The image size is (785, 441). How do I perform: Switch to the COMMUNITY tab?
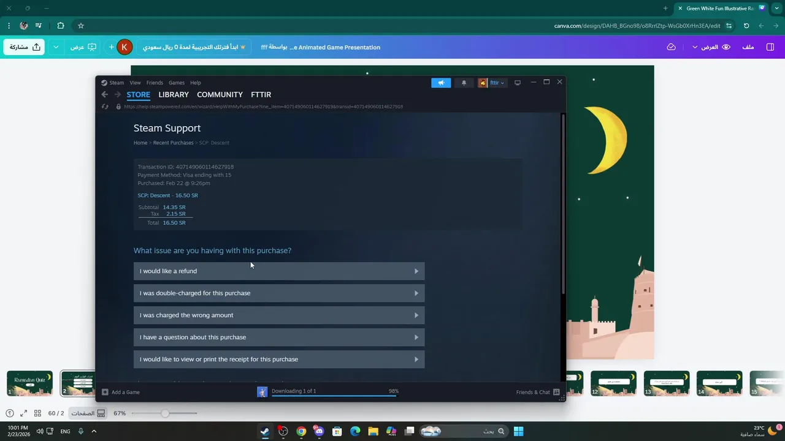click(220, 95)
